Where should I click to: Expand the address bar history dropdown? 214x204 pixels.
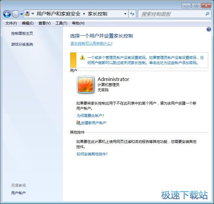coord(125,14)
